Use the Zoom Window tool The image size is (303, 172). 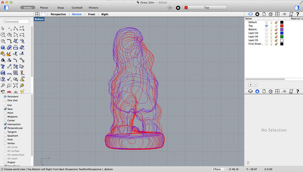tap(9, 85)
